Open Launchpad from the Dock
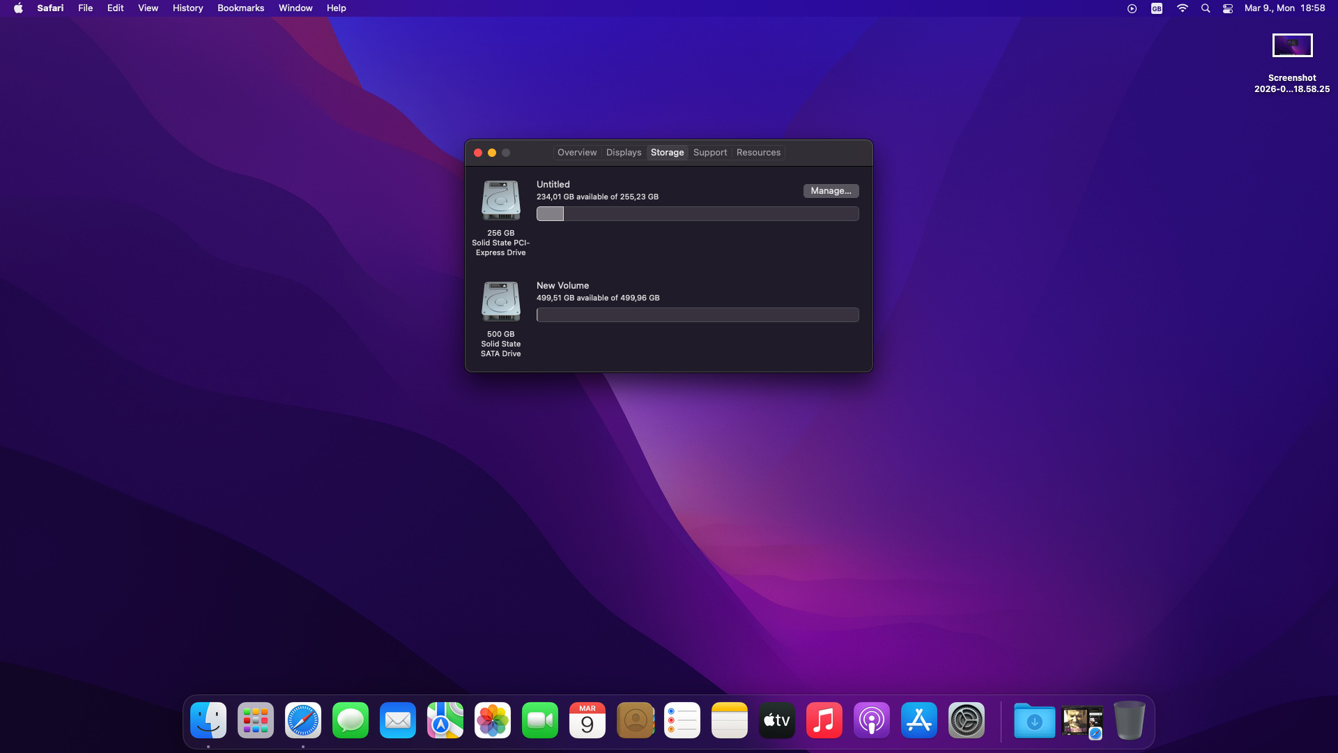 coord(255,720)
